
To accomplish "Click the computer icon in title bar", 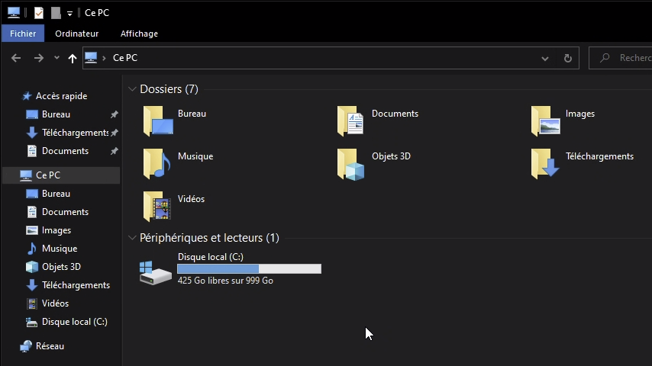I will tap(14, 12).
